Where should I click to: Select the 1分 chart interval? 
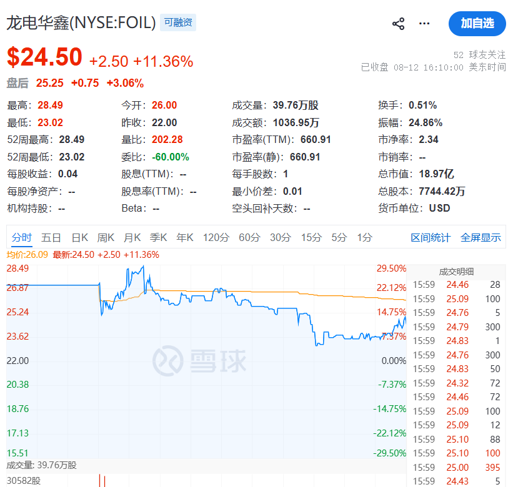tap(364, 237)
